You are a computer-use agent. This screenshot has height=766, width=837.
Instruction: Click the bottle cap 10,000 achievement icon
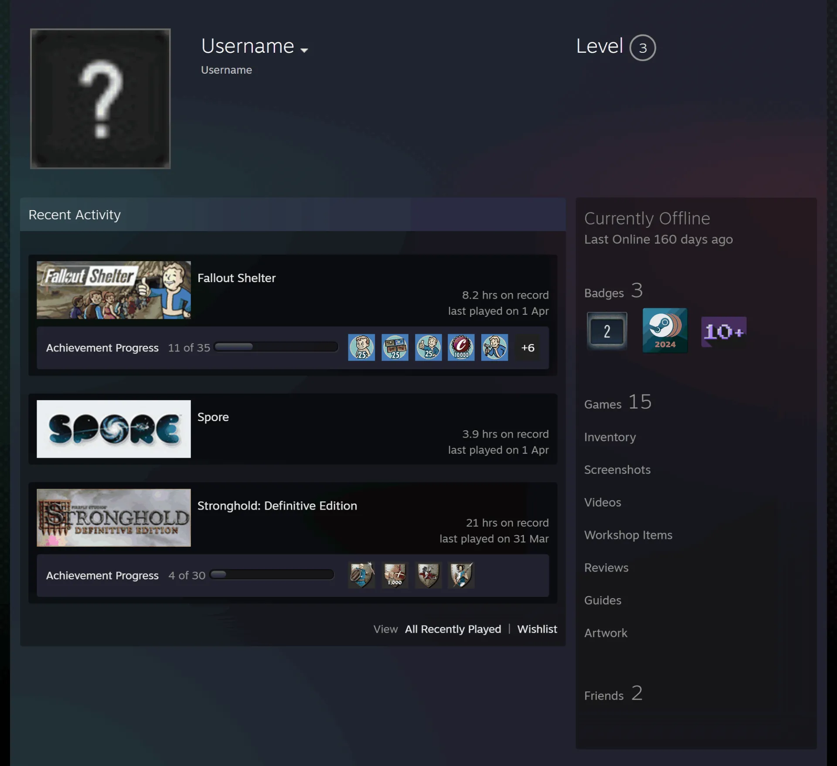tap(461, 347)
